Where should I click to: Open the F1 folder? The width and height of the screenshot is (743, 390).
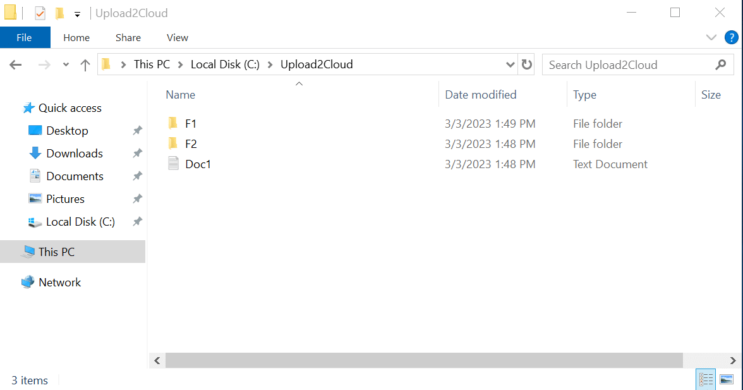(190, 123)
